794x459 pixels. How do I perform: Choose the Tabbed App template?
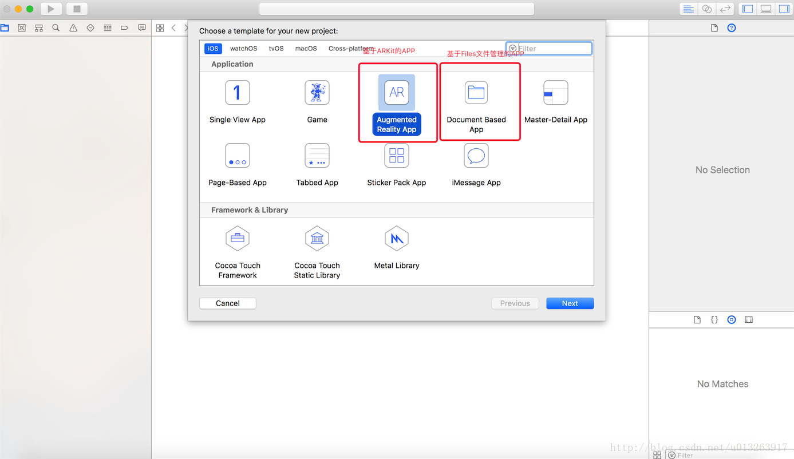[x=317, y=165]
